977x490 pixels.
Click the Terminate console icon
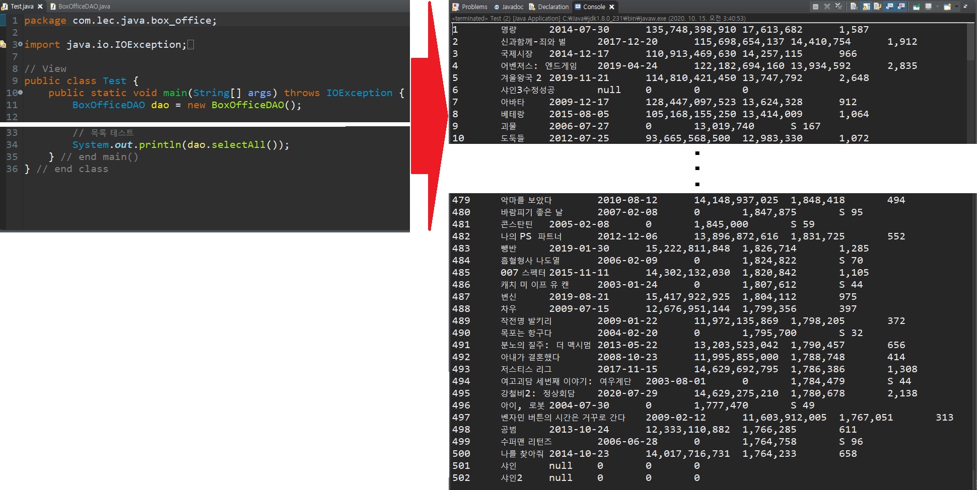click(x=815, y=7)
